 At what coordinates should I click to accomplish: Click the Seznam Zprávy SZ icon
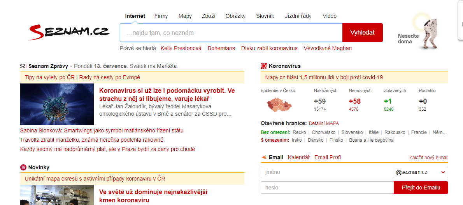[23, 66]
